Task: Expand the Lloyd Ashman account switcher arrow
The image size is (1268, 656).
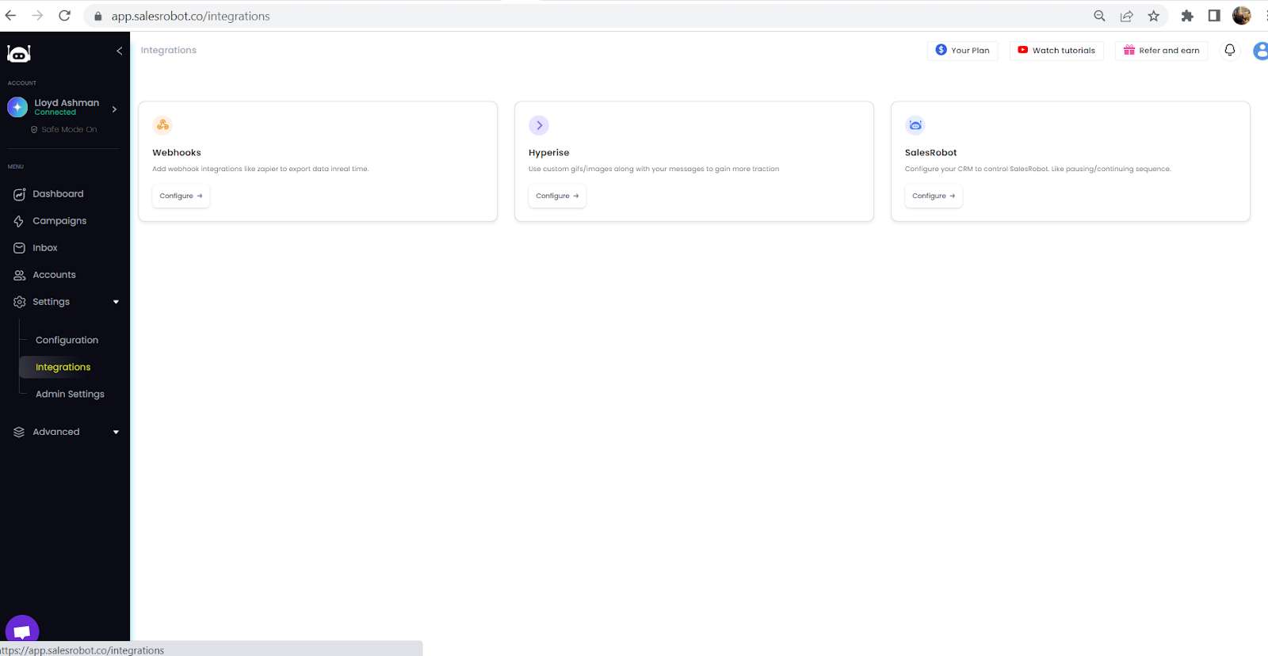Action: (x=114, y=109)
